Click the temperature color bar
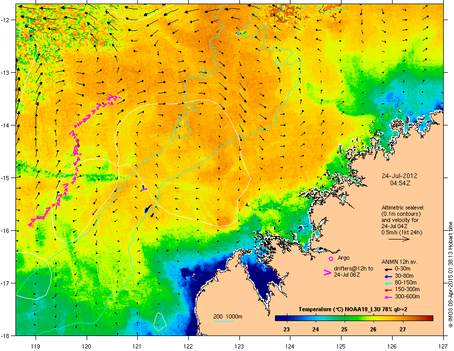This screenshot has width=454, height=351. point(354,318)
